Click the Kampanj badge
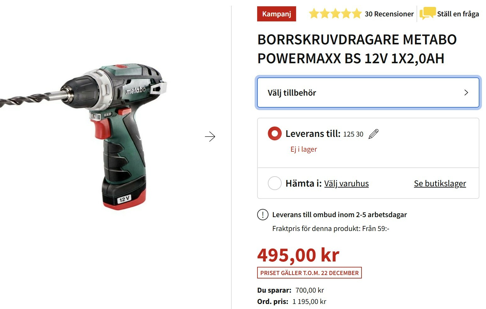The image size is (486, 309). pyautogui.click(x=277, y=14)
